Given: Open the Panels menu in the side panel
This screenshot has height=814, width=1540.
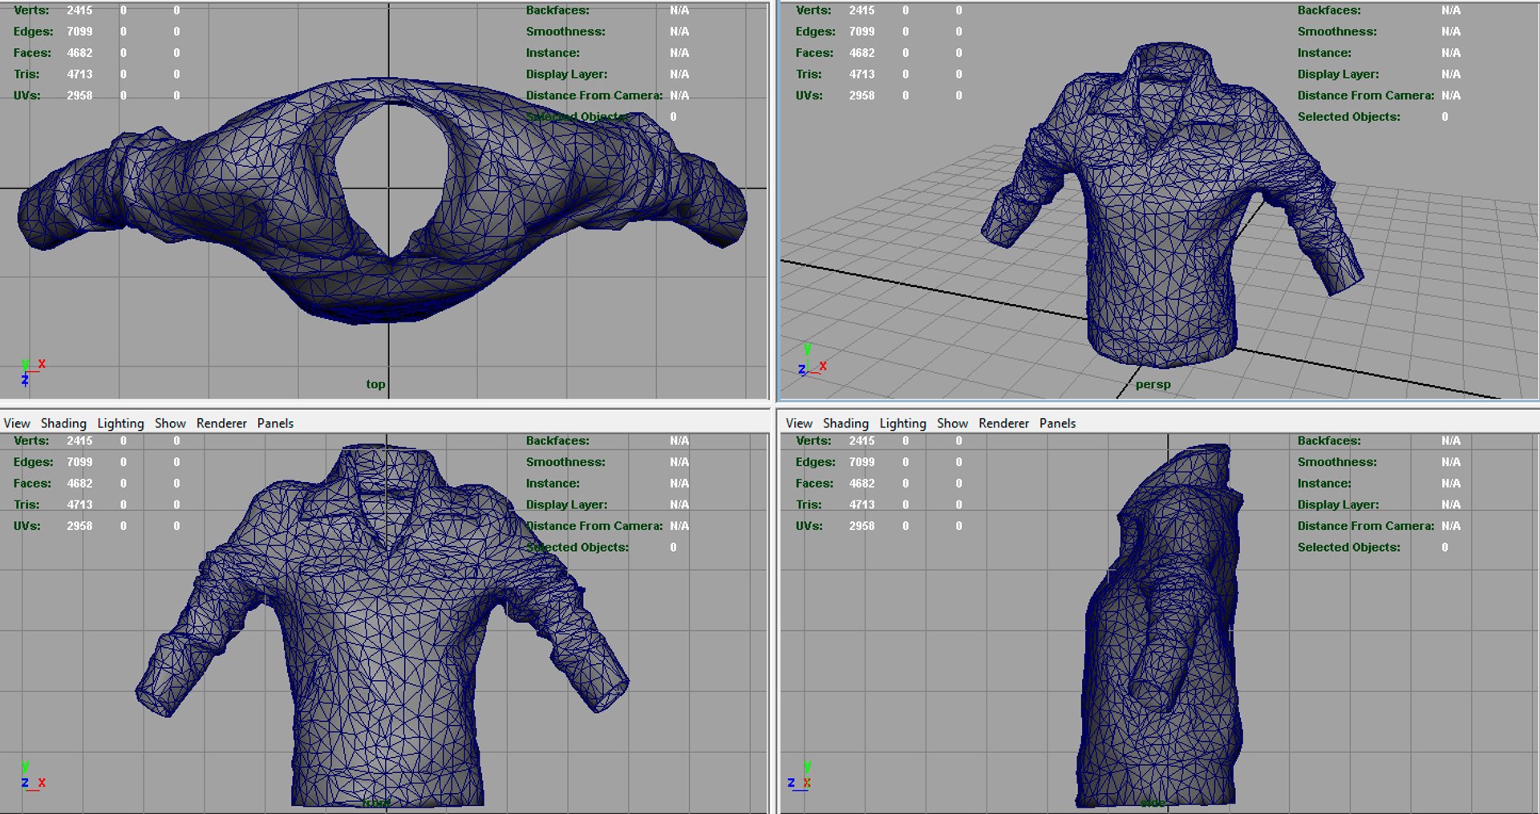Looking at the screenshot, I should coord(1057,423).
